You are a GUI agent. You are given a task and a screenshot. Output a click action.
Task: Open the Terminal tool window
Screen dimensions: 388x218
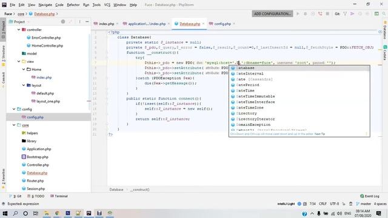[59, 196]
